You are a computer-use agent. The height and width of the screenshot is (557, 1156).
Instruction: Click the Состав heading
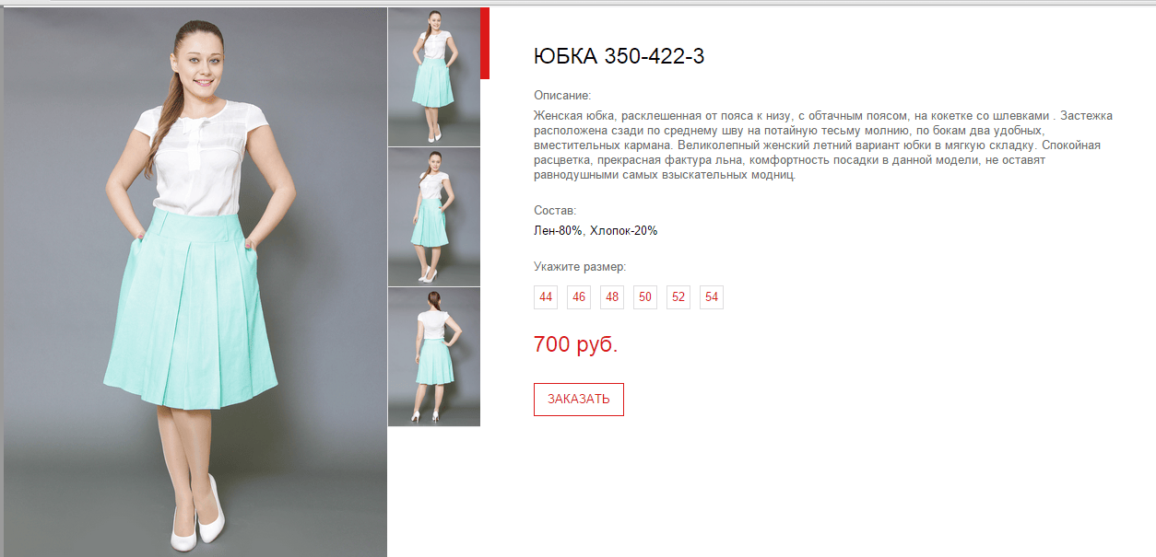coord(555,211)
